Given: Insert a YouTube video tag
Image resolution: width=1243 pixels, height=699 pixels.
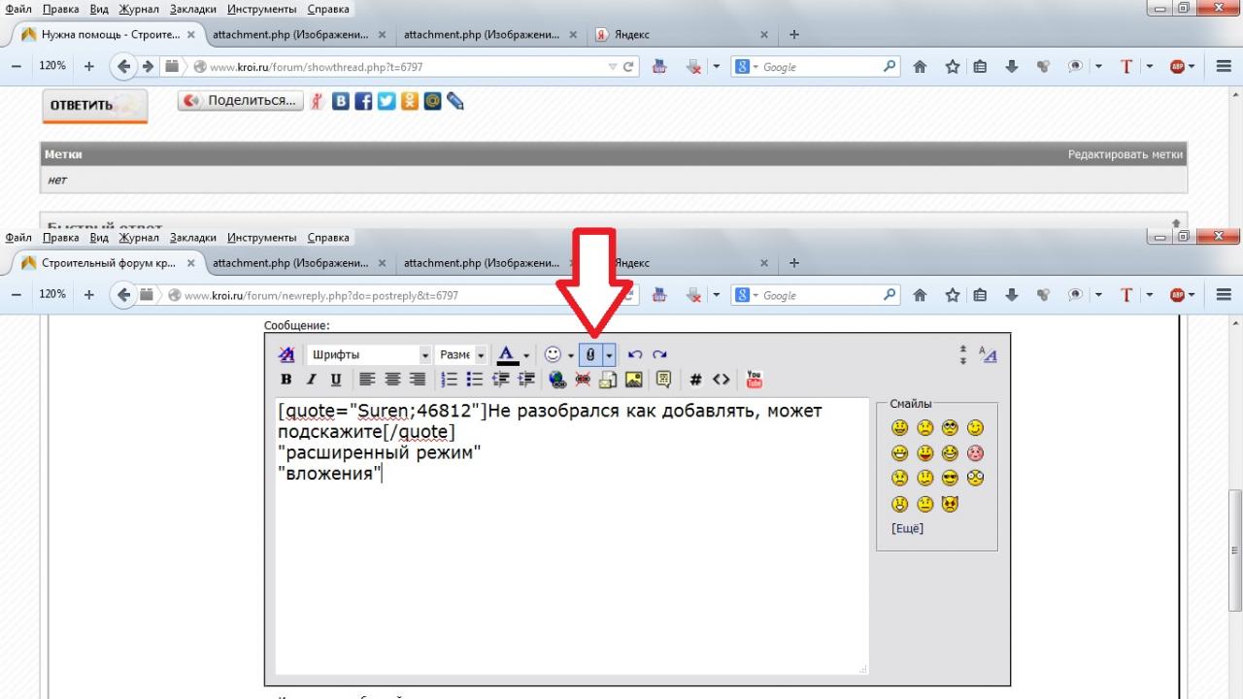Looking at the screenshot, I should click(x=755, y=380).
